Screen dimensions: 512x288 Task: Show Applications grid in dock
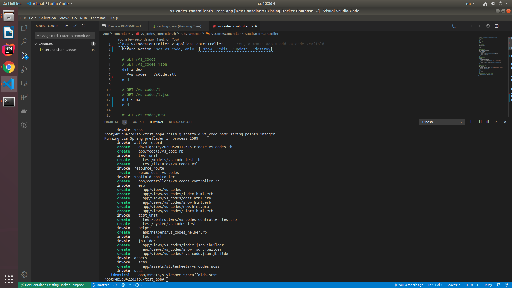[9, 279]
